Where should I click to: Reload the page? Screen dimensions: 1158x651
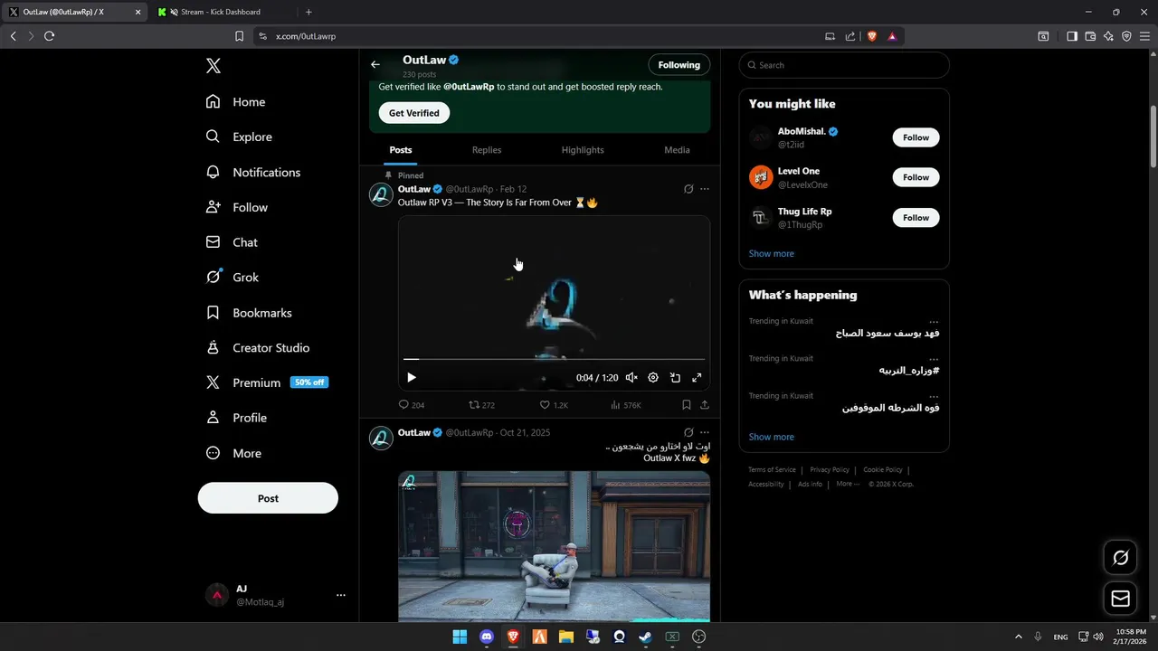49,36
